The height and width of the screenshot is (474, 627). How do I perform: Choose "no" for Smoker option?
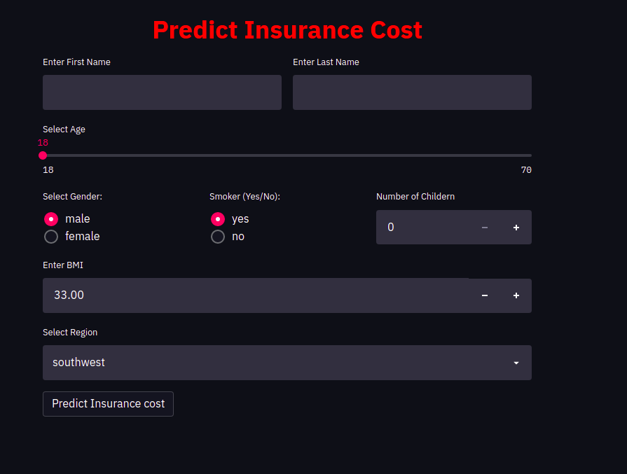tap(217, 237)
